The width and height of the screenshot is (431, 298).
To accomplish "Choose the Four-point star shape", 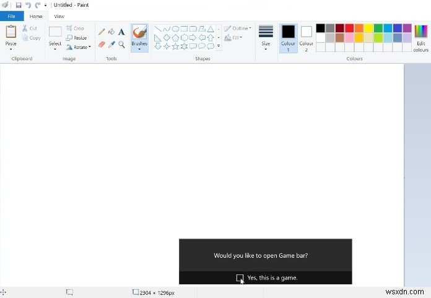I will (167, 46).
